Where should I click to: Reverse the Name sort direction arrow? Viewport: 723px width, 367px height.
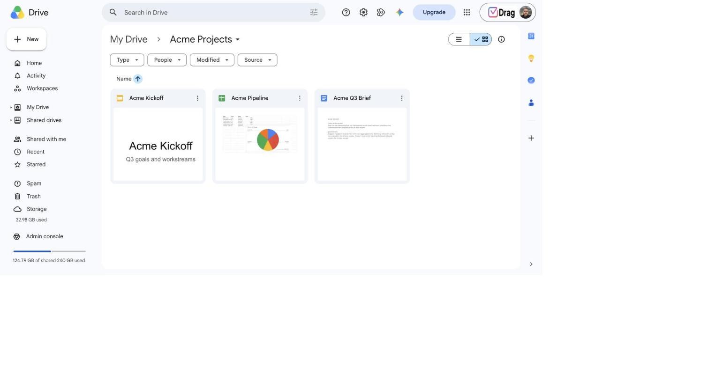pos(138,79)
